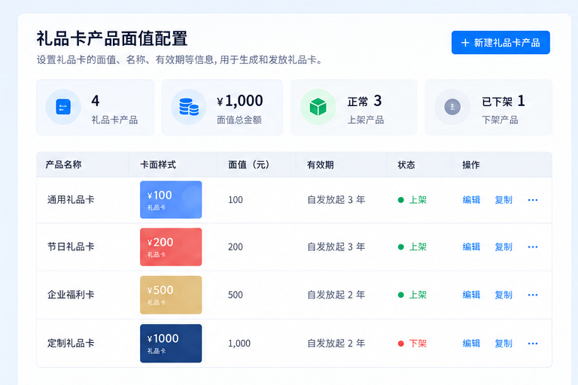Edit the 定制礼品卡 product
The image size is (578, 385).
[471, 344]
